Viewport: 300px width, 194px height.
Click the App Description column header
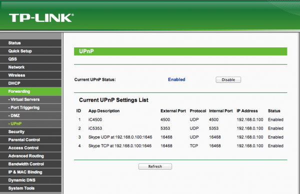[104, 111]
